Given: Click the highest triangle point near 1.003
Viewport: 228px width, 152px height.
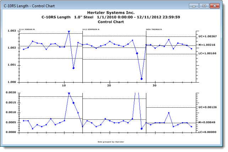Looking at the screenshot, I should tap(69, 32).
